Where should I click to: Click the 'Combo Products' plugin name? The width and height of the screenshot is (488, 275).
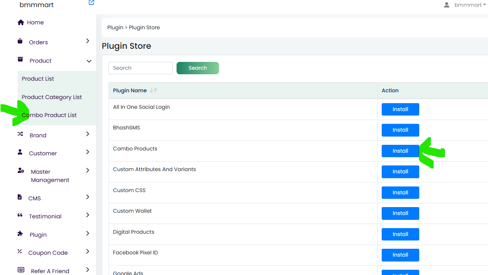(135, 149)
